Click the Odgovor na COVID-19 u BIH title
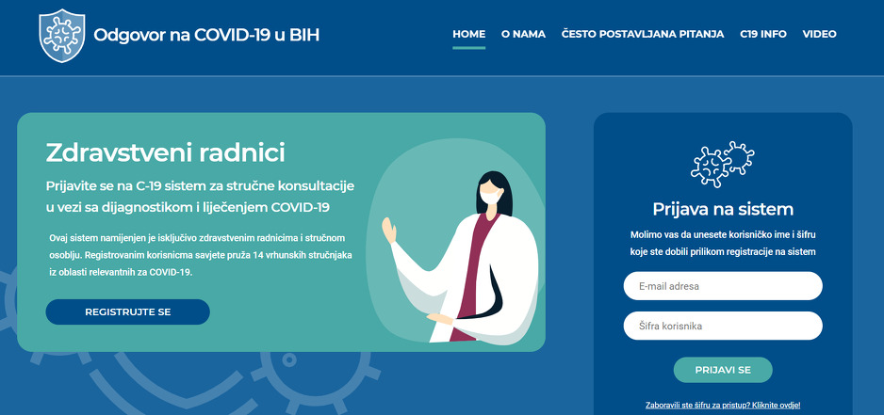The width and height of the screenshot is (884, 415). click(x=206, y=35)
